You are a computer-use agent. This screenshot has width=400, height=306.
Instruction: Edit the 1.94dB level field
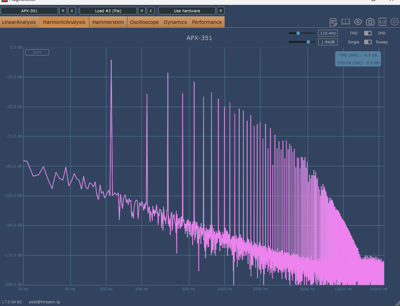pyautogui.click(x=328, y=42)
